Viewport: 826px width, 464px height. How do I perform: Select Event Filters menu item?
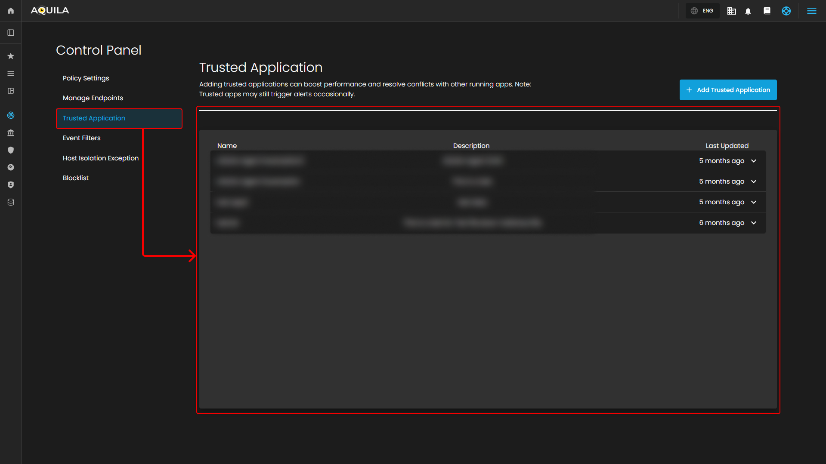[81, 138]
